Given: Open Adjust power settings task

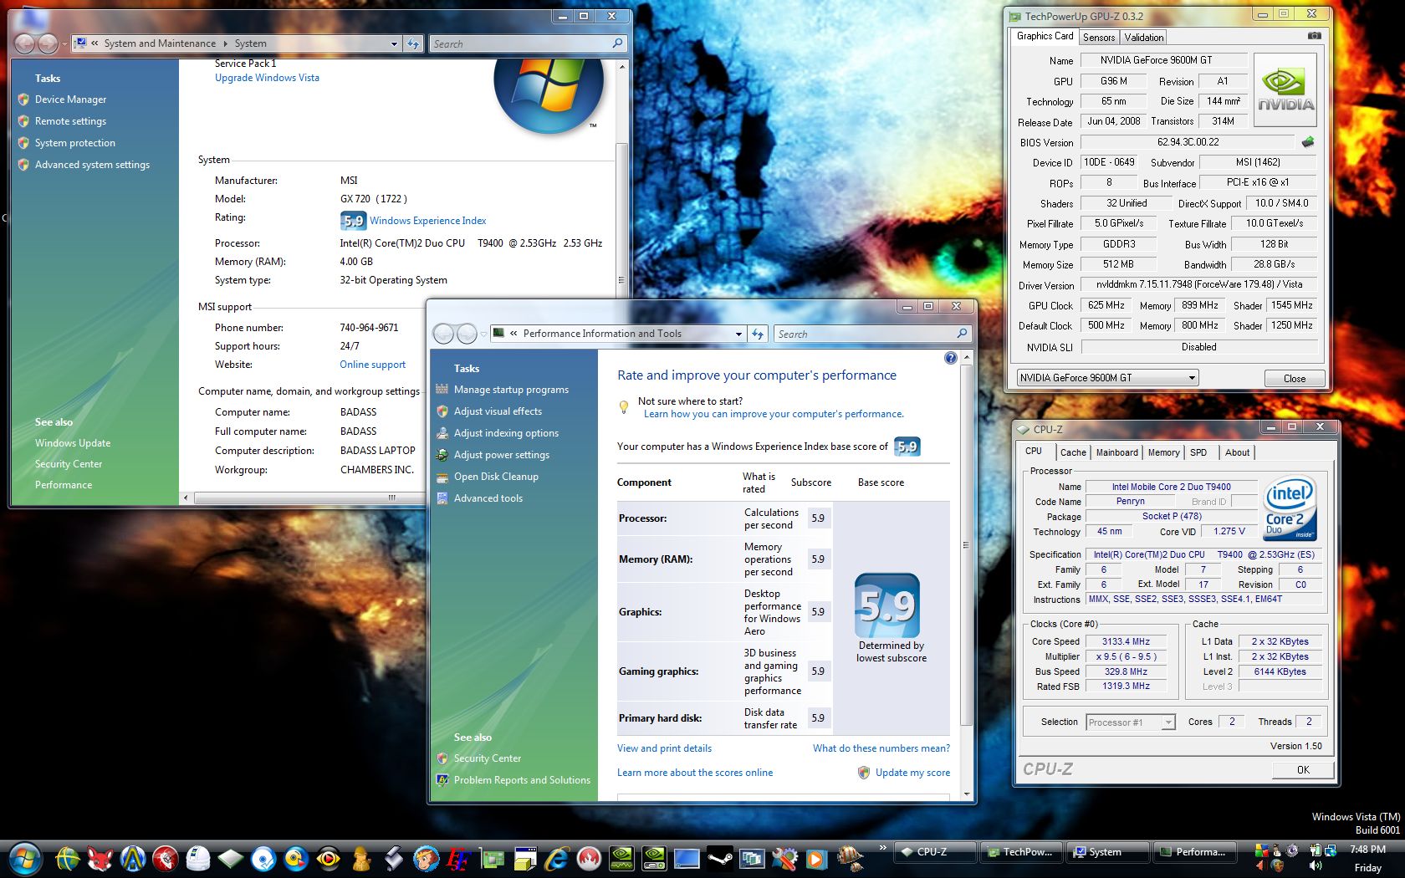Looking at the screenshot, I should coord(502,455).
